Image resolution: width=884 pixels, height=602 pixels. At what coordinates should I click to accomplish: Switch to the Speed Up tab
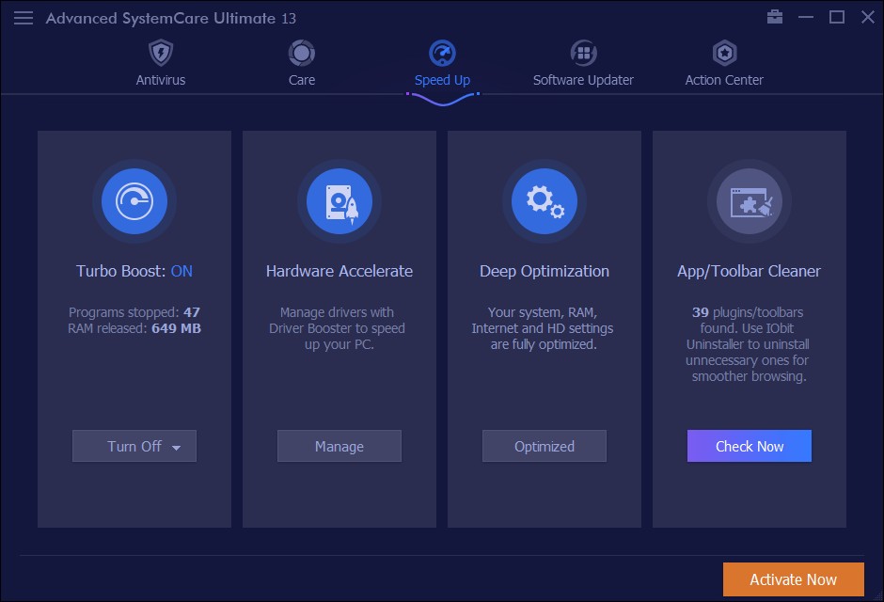point(442,60)
